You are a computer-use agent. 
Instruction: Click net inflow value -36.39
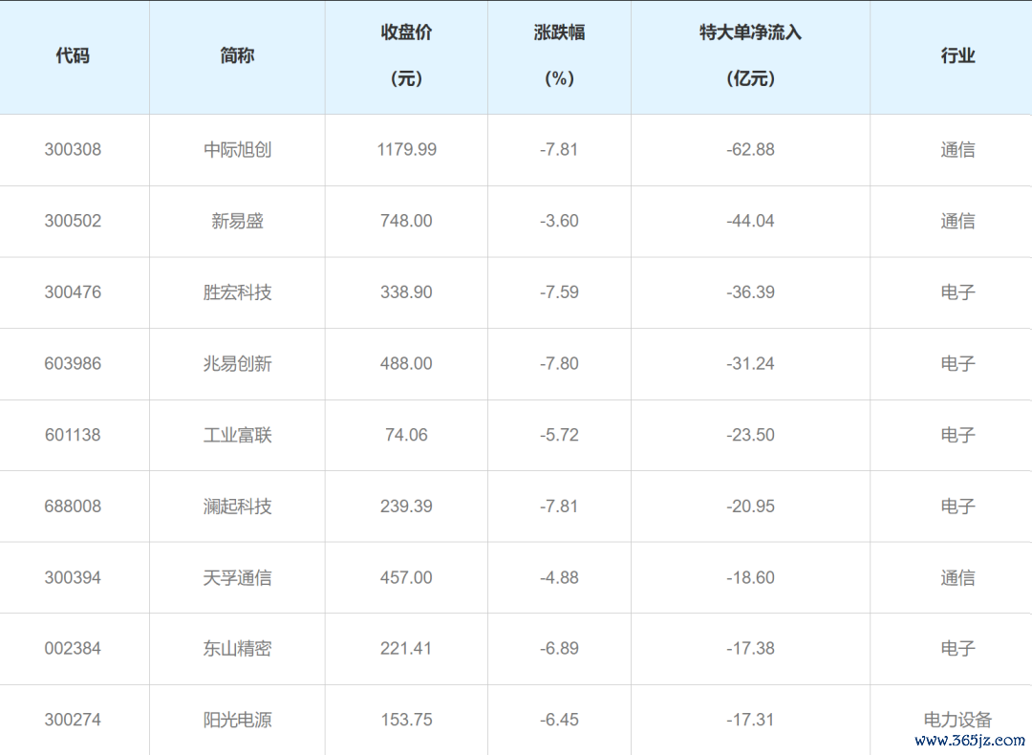(x=750, y=292)
